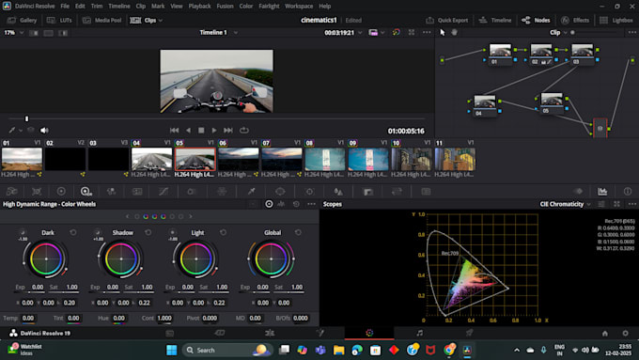Select the pointer tool in node editor
The image size is (639, 360).
[443, 32]
